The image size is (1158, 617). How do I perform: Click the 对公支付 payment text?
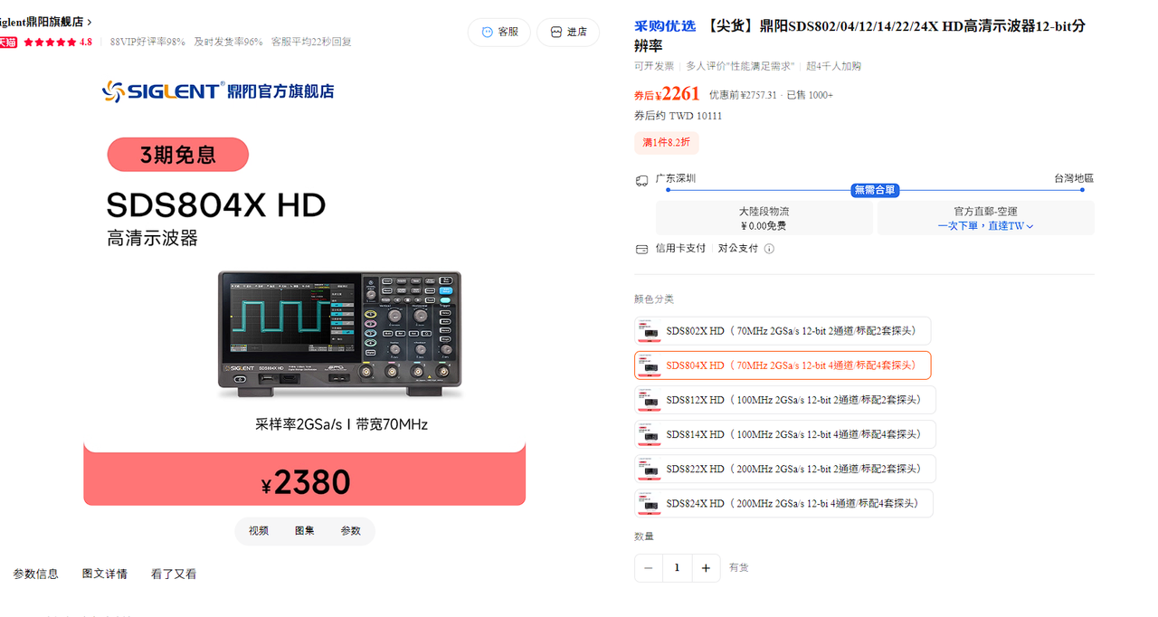click(x=738, y=248)
